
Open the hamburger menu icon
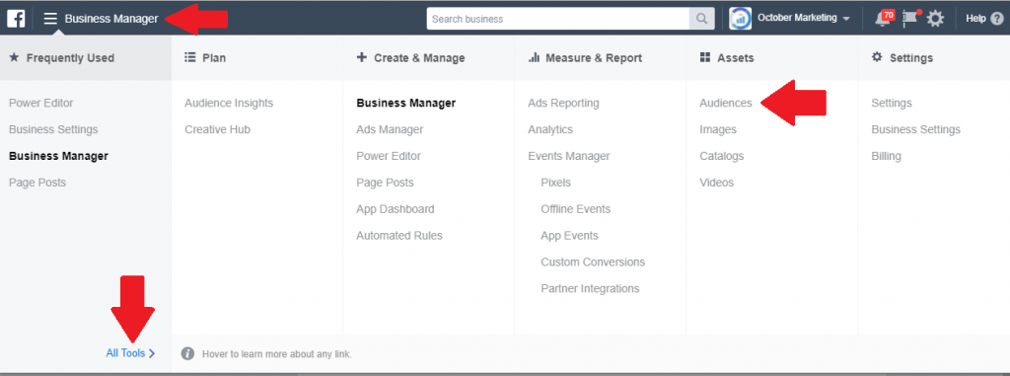(50, 19)
